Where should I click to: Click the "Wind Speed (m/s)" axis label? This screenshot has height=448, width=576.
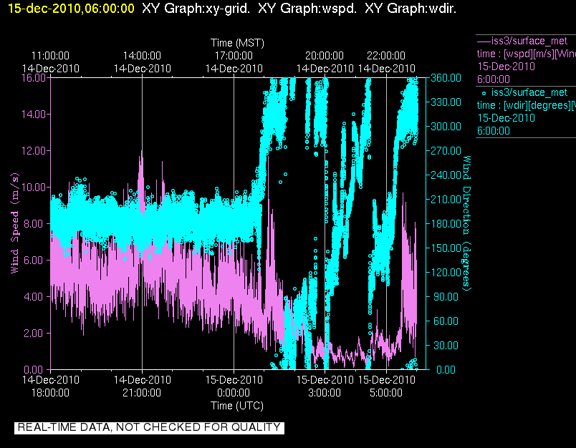click(15, 223)
